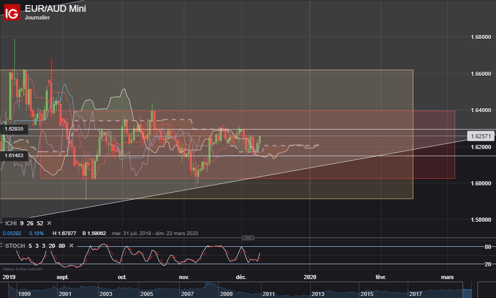Select the Journalier timeframe label
The height and width of the screenshot is (298, 496).
coord(37,17)
